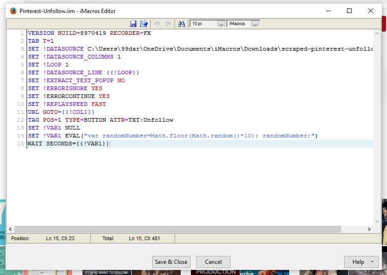Click vertical scrollbar up arrow
The height and width of the screenshot is (275, 387).
(377, 33)
